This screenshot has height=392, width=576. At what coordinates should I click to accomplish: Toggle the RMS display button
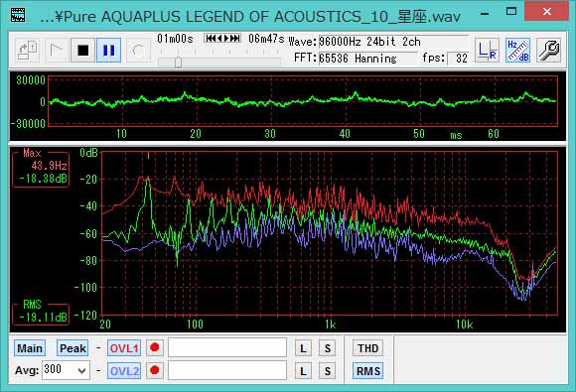pos(368,371)
